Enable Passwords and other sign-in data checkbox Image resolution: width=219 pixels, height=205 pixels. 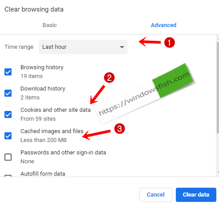8,157
